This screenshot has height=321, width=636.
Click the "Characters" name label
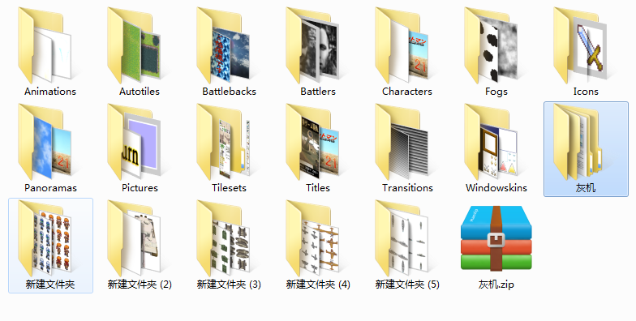coord(407,92)
